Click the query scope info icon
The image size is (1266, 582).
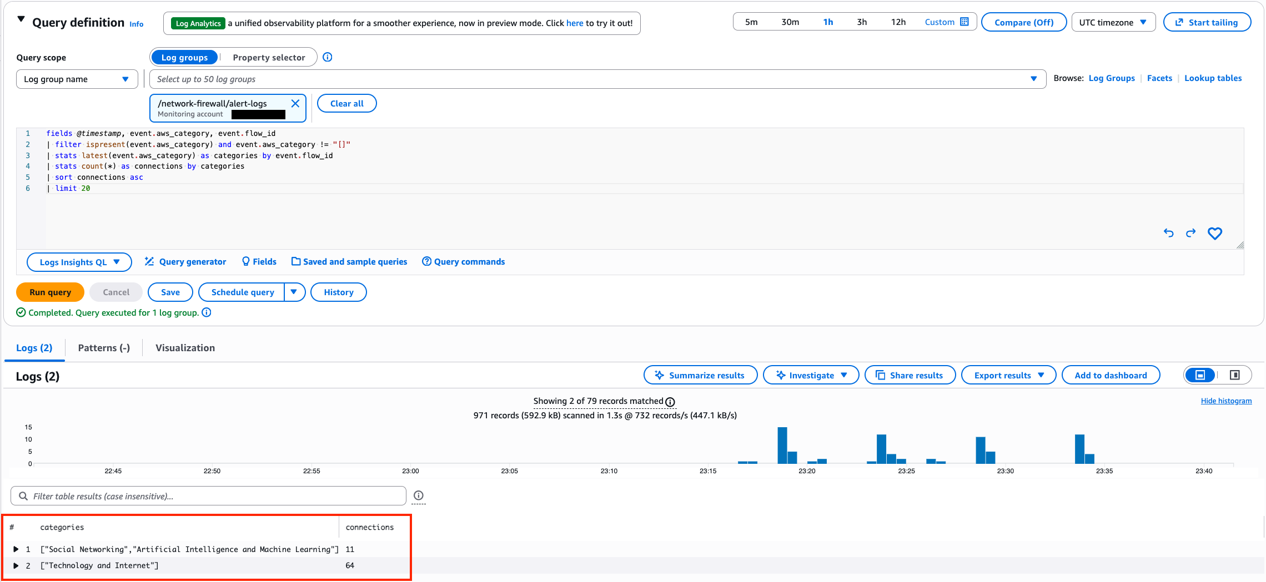(x=328, y=57)
